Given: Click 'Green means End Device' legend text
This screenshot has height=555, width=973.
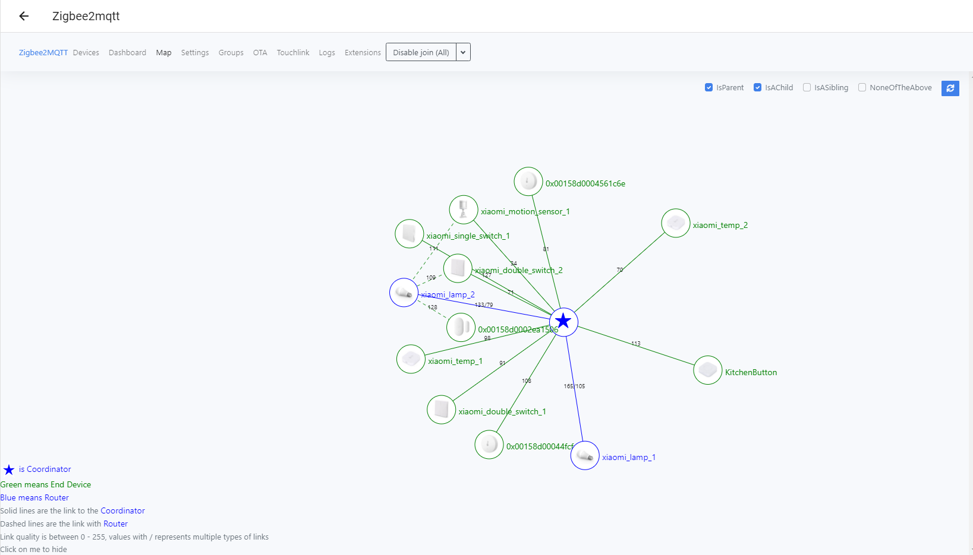Looking at the screenshot, I should point(46,484).
